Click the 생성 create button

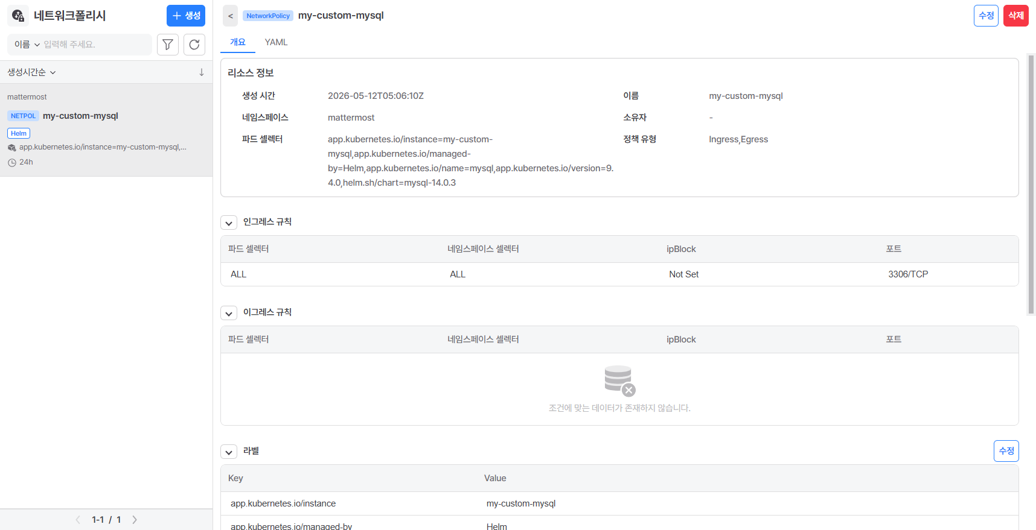tap(186, 16)
